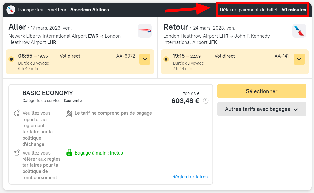Click the price info icon
Image resolution: width=314 pixels, height=193 pixels.
(206, 101)
